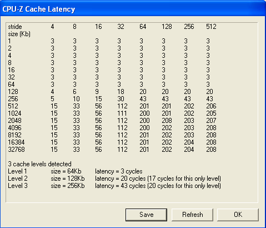
Task: Click the 32768 size row label
Action: 16,150
